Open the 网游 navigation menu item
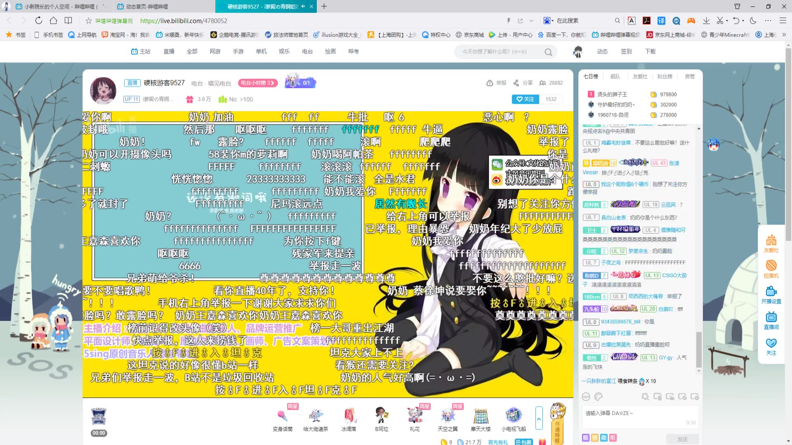Image resolution: width=792 pixels, height=445 pixels. pyautogui.click(x=215, y=52)
